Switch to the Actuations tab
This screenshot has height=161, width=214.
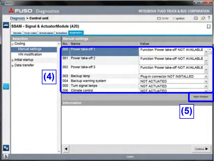pyautogui.click(x=61, y=33)
